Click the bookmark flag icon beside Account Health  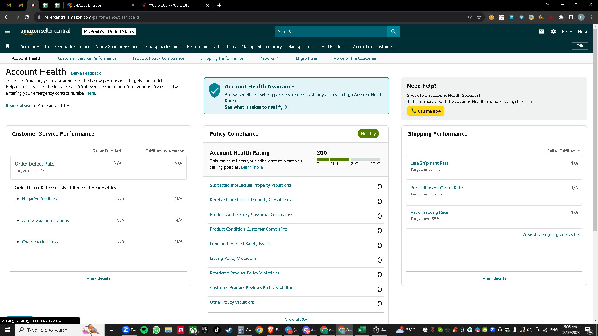pyautogui.click(x=7, y=46)
